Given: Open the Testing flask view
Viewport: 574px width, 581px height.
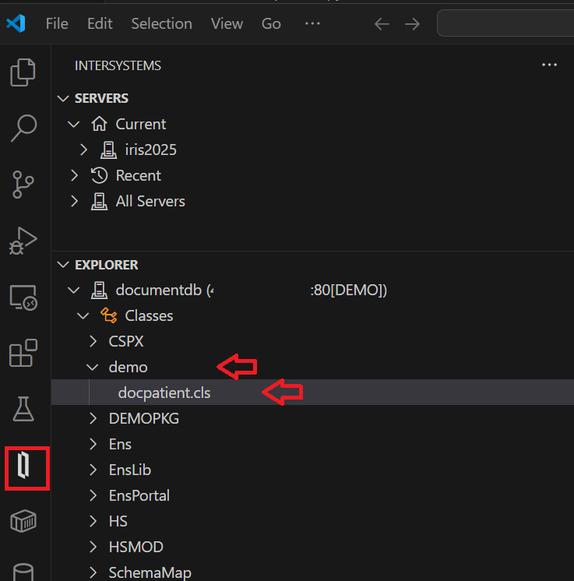Looking at the screenshot, I should [23, 409].
